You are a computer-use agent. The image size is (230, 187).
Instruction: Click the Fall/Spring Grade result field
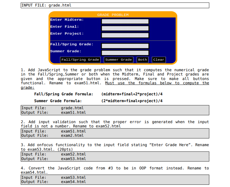(125, 46)
